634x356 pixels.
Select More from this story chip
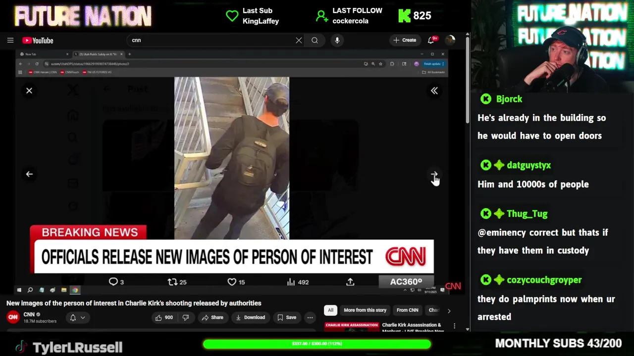(x=365, y=310)
